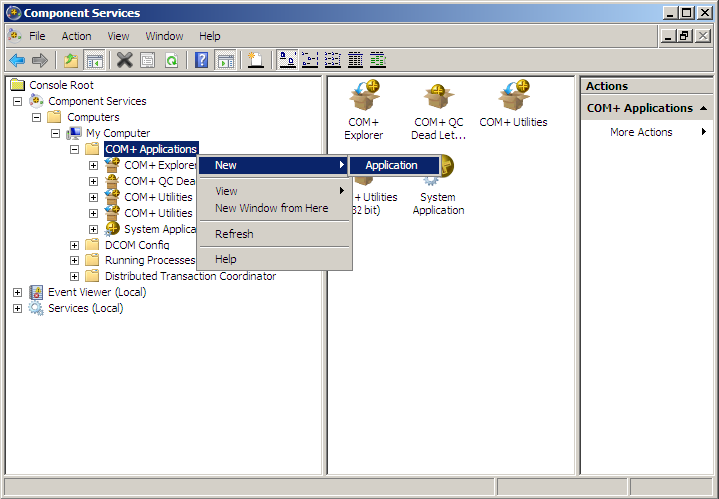Go up one level using folder arrow icon
This screenshot has width=719, height=499.
[x=71, y=60]
